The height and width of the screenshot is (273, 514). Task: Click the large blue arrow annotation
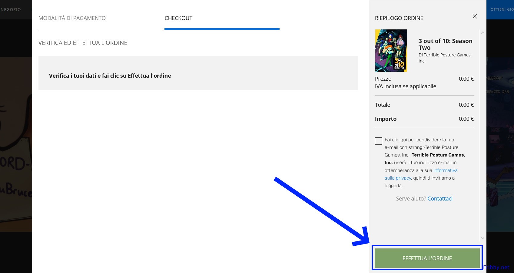pos(321,211)
